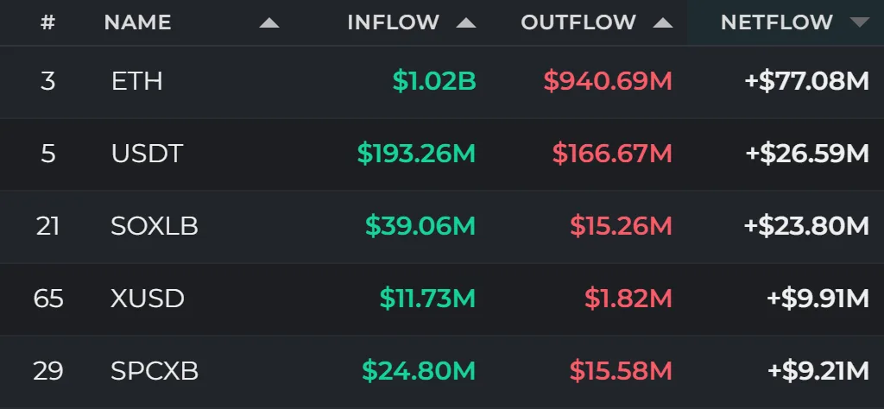Select SPCXB inflow value $24.80M
The image size is (884, 409).
coord(419,371)
